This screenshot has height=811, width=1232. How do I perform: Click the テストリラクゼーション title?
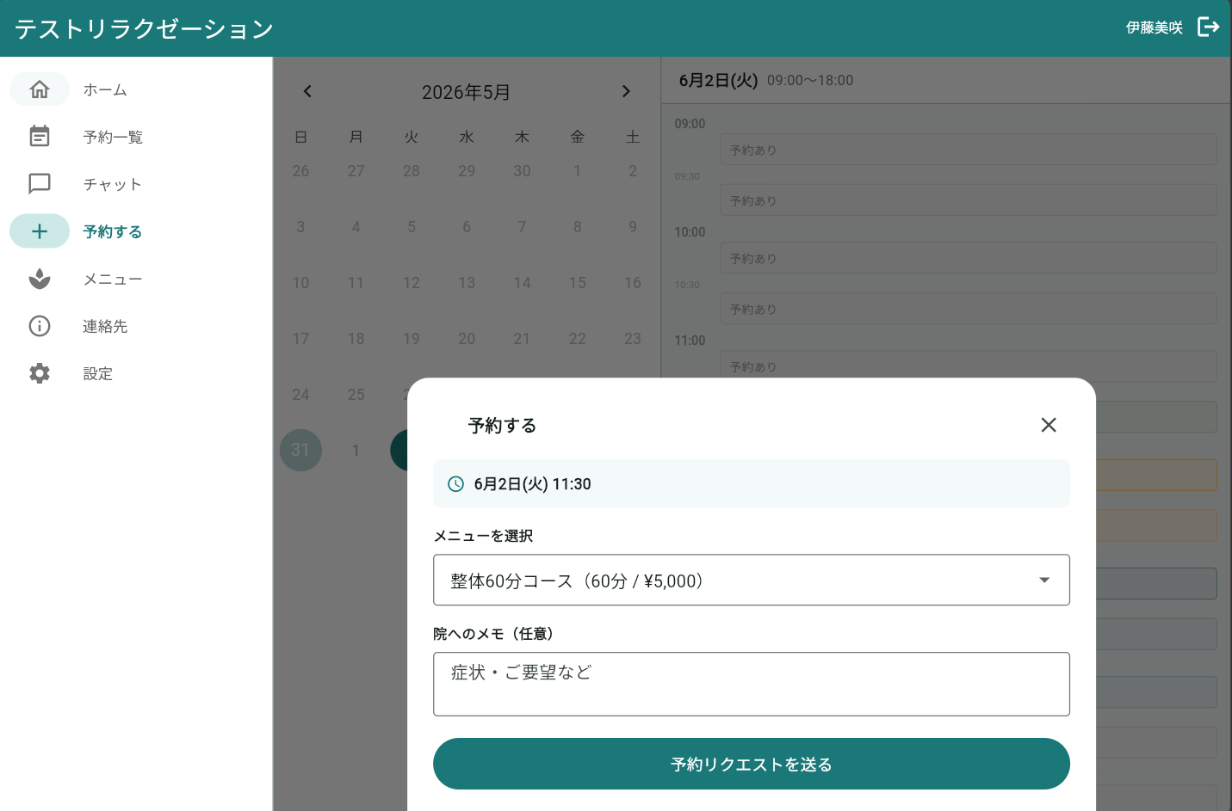pos(144,28)
